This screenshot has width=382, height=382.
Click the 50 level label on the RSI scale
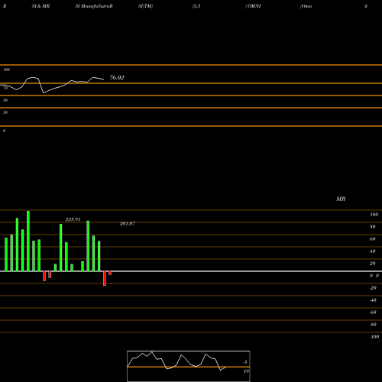tap(5, 100)
